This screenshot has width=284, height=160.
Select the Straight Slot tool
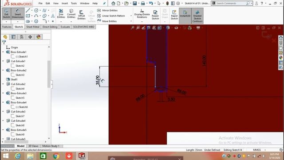click(x=28, y=21)
